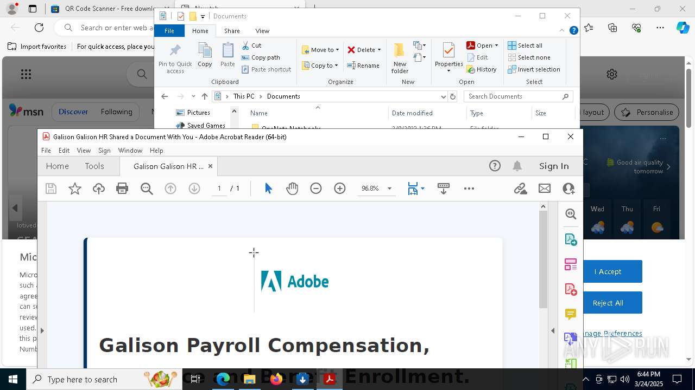The width and height of the screenshot is (695, 390).
Task: Open Find text magnifier in Acrobat toolbar
Action: pos(147,188)
